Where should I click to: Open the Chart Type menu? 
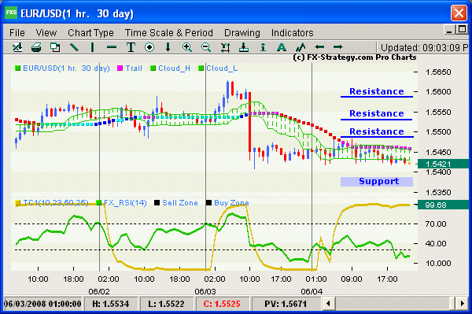90,32
